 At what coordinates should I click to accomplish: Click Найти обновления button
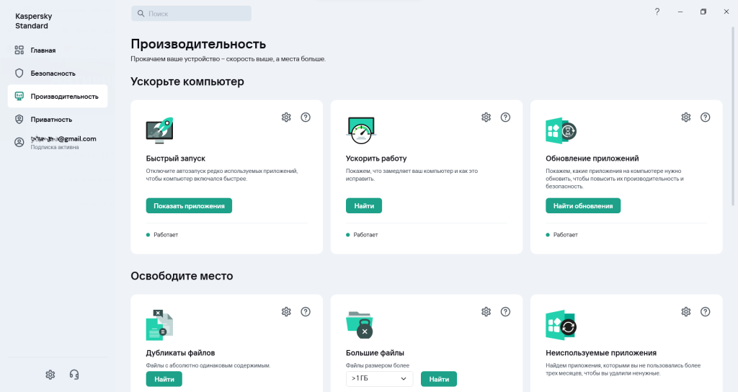point(583,206)
